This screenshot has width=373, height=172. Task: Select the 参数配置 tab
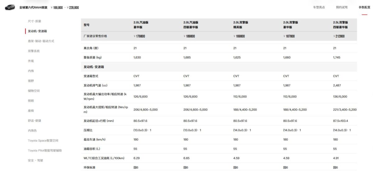[x=364, y=7]
